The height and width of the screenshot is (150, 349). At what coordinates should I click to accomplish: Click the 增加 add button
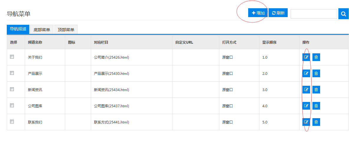(x=258, y=13)
